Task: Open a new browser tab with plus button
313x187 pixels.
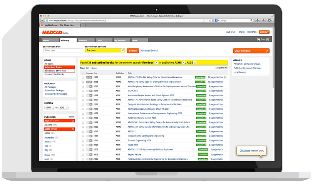Action: tap(83, 25)
